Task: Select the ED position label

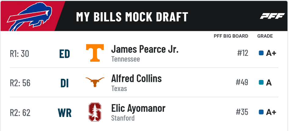Action: [x=65, y=54]
